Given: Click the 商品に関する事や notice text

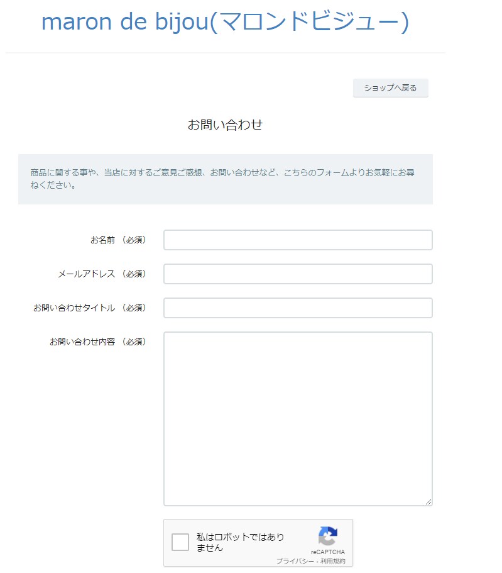Looking at the screenshot, I should (222, 179).
